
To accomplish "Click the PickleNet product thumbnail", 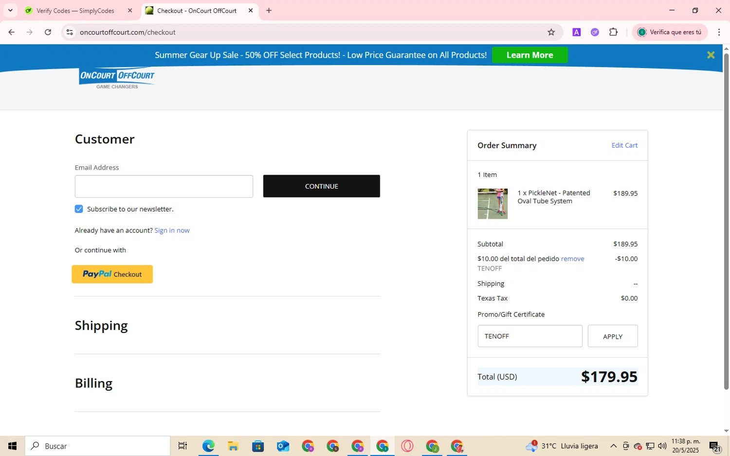I will point(493,204).
